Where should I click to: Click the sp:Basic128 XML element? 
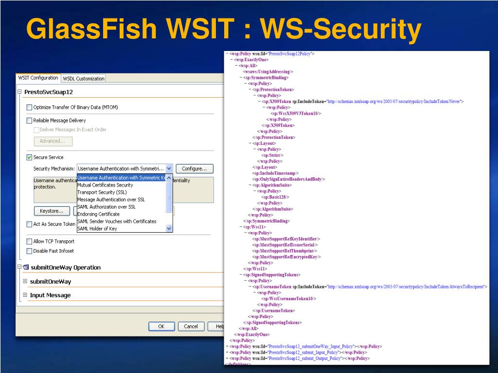click(x=275, y=197)
